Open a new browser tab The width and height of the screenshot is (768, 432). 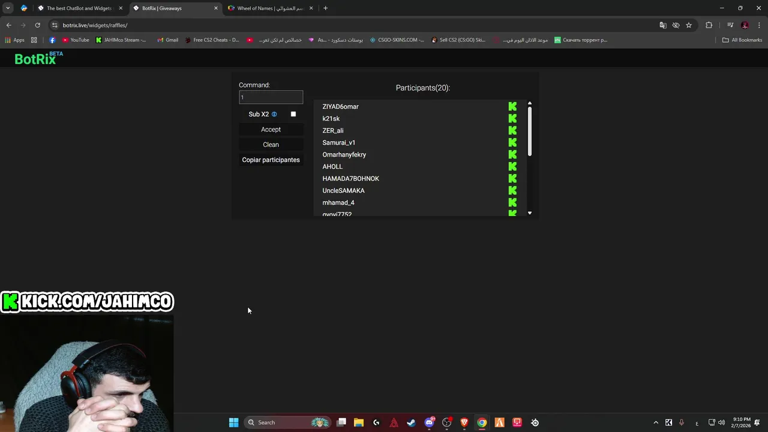click(x=325, y=8)
